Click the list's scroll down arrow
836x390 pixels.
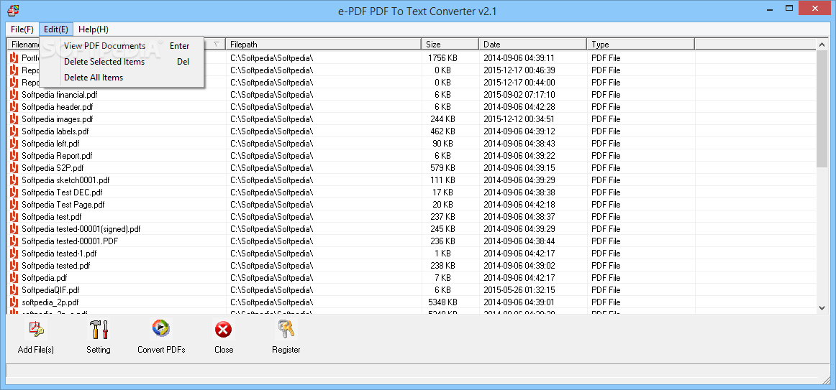click(x=822, y=307)
